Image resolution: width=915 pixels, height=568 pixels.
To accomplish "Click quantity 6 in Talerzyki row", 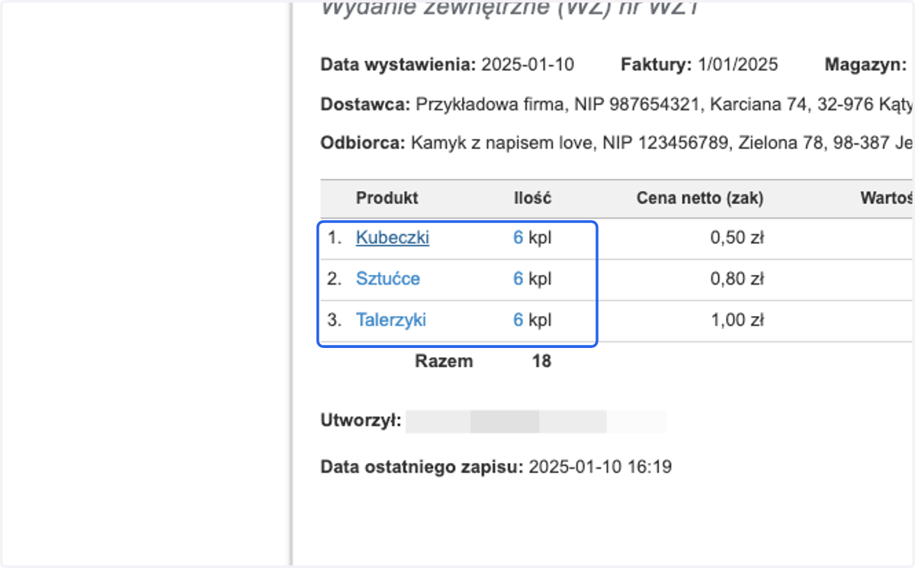I will click(518, 320).
